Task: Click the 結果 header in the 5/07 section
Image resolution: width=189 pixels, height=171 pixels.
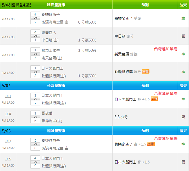Action: (183, 86)
